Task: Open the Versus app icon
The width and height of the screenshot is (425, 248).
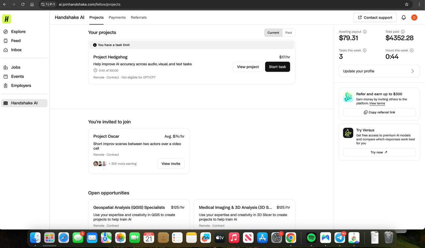Action: [x=348, y=133]
